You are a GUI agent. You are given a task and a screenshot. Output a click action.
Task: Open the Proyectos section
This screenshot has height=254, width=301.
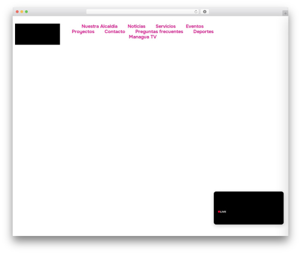83,32
